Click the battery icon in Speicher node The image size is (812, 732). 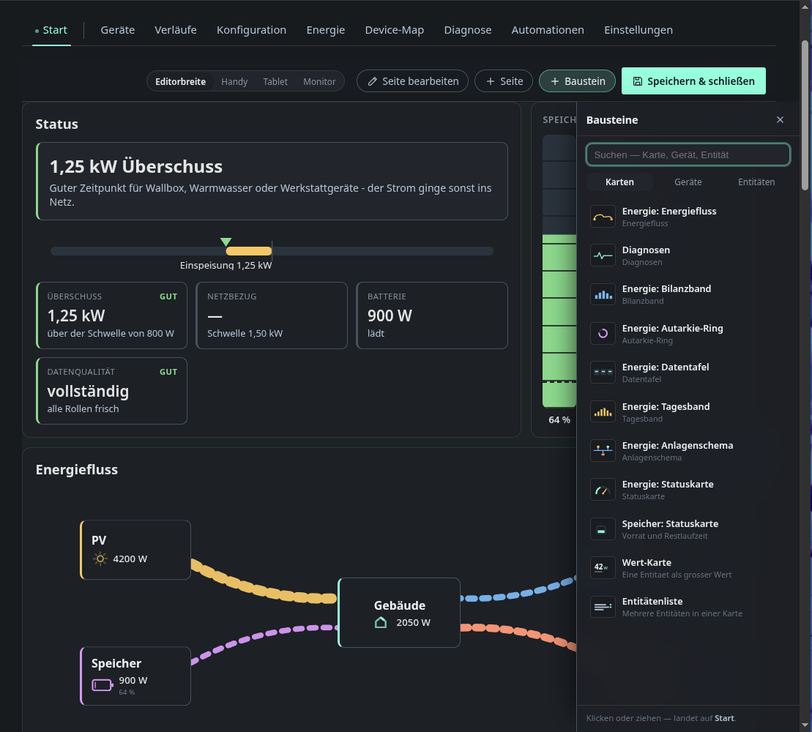tap(103, 685)
